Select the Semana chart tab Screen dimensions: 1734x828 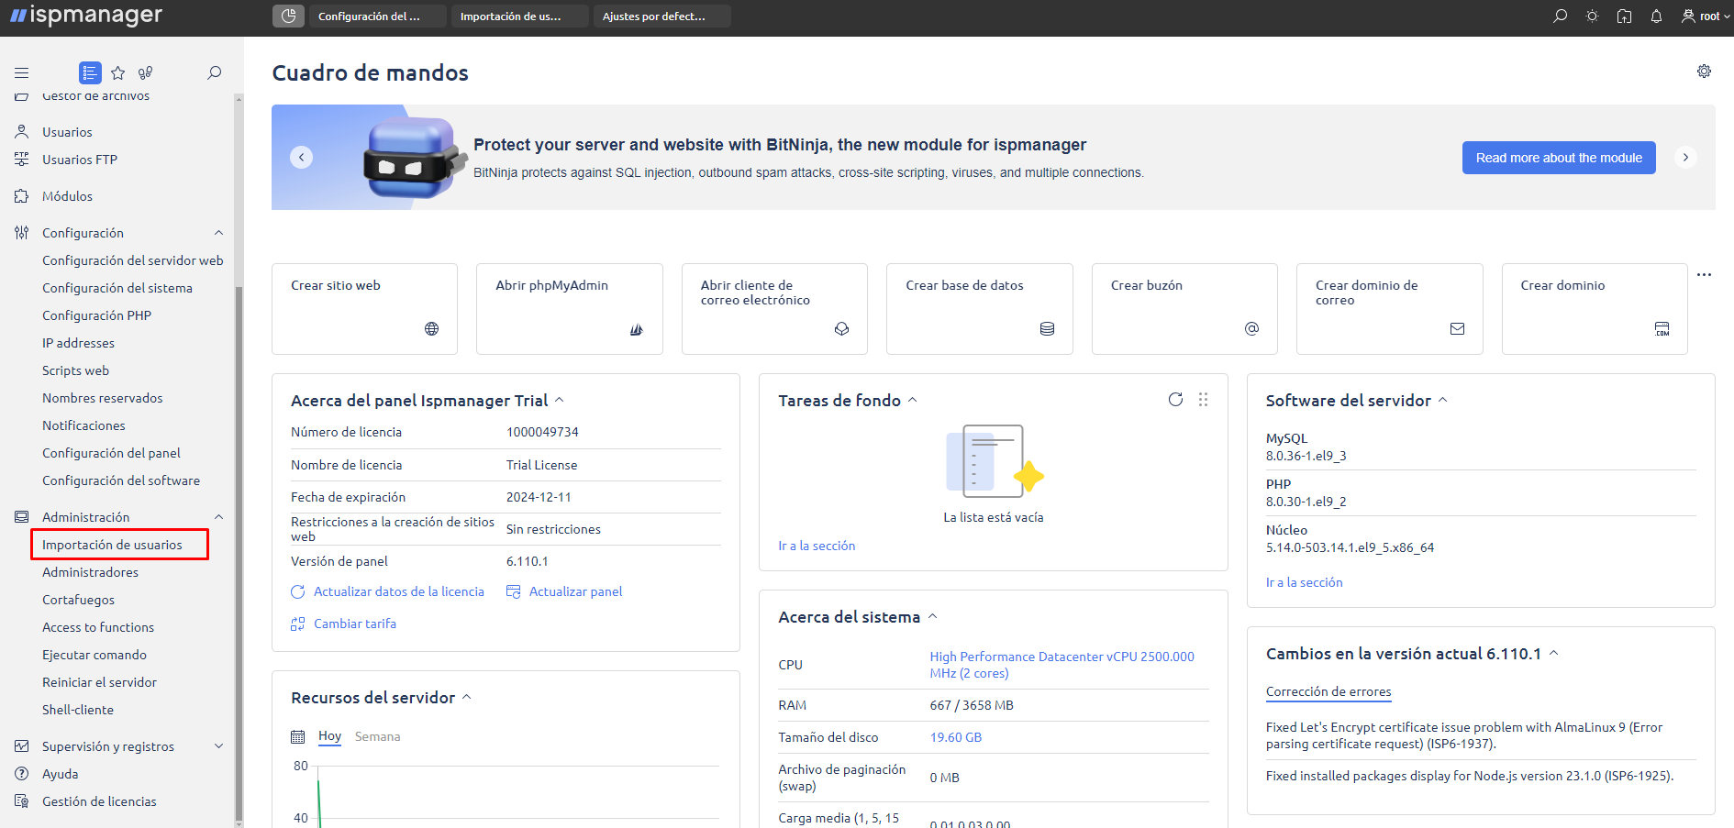[377, 736]
